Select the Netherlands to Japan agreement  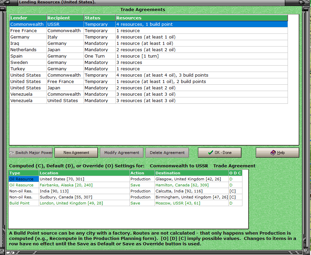[x=149, y=50]
